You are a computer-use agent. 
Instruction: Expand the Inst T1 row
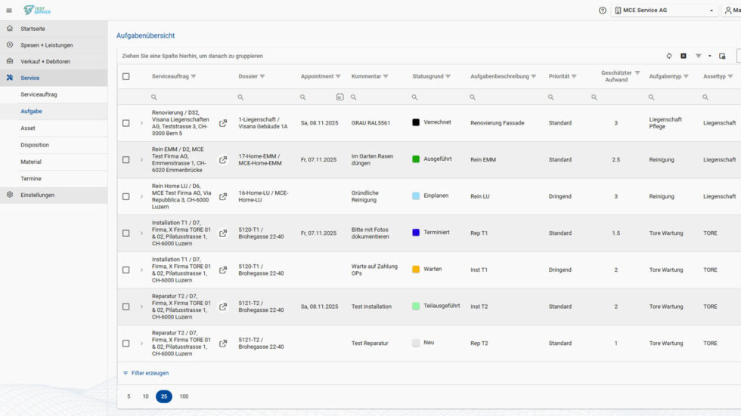pos(141,270)
